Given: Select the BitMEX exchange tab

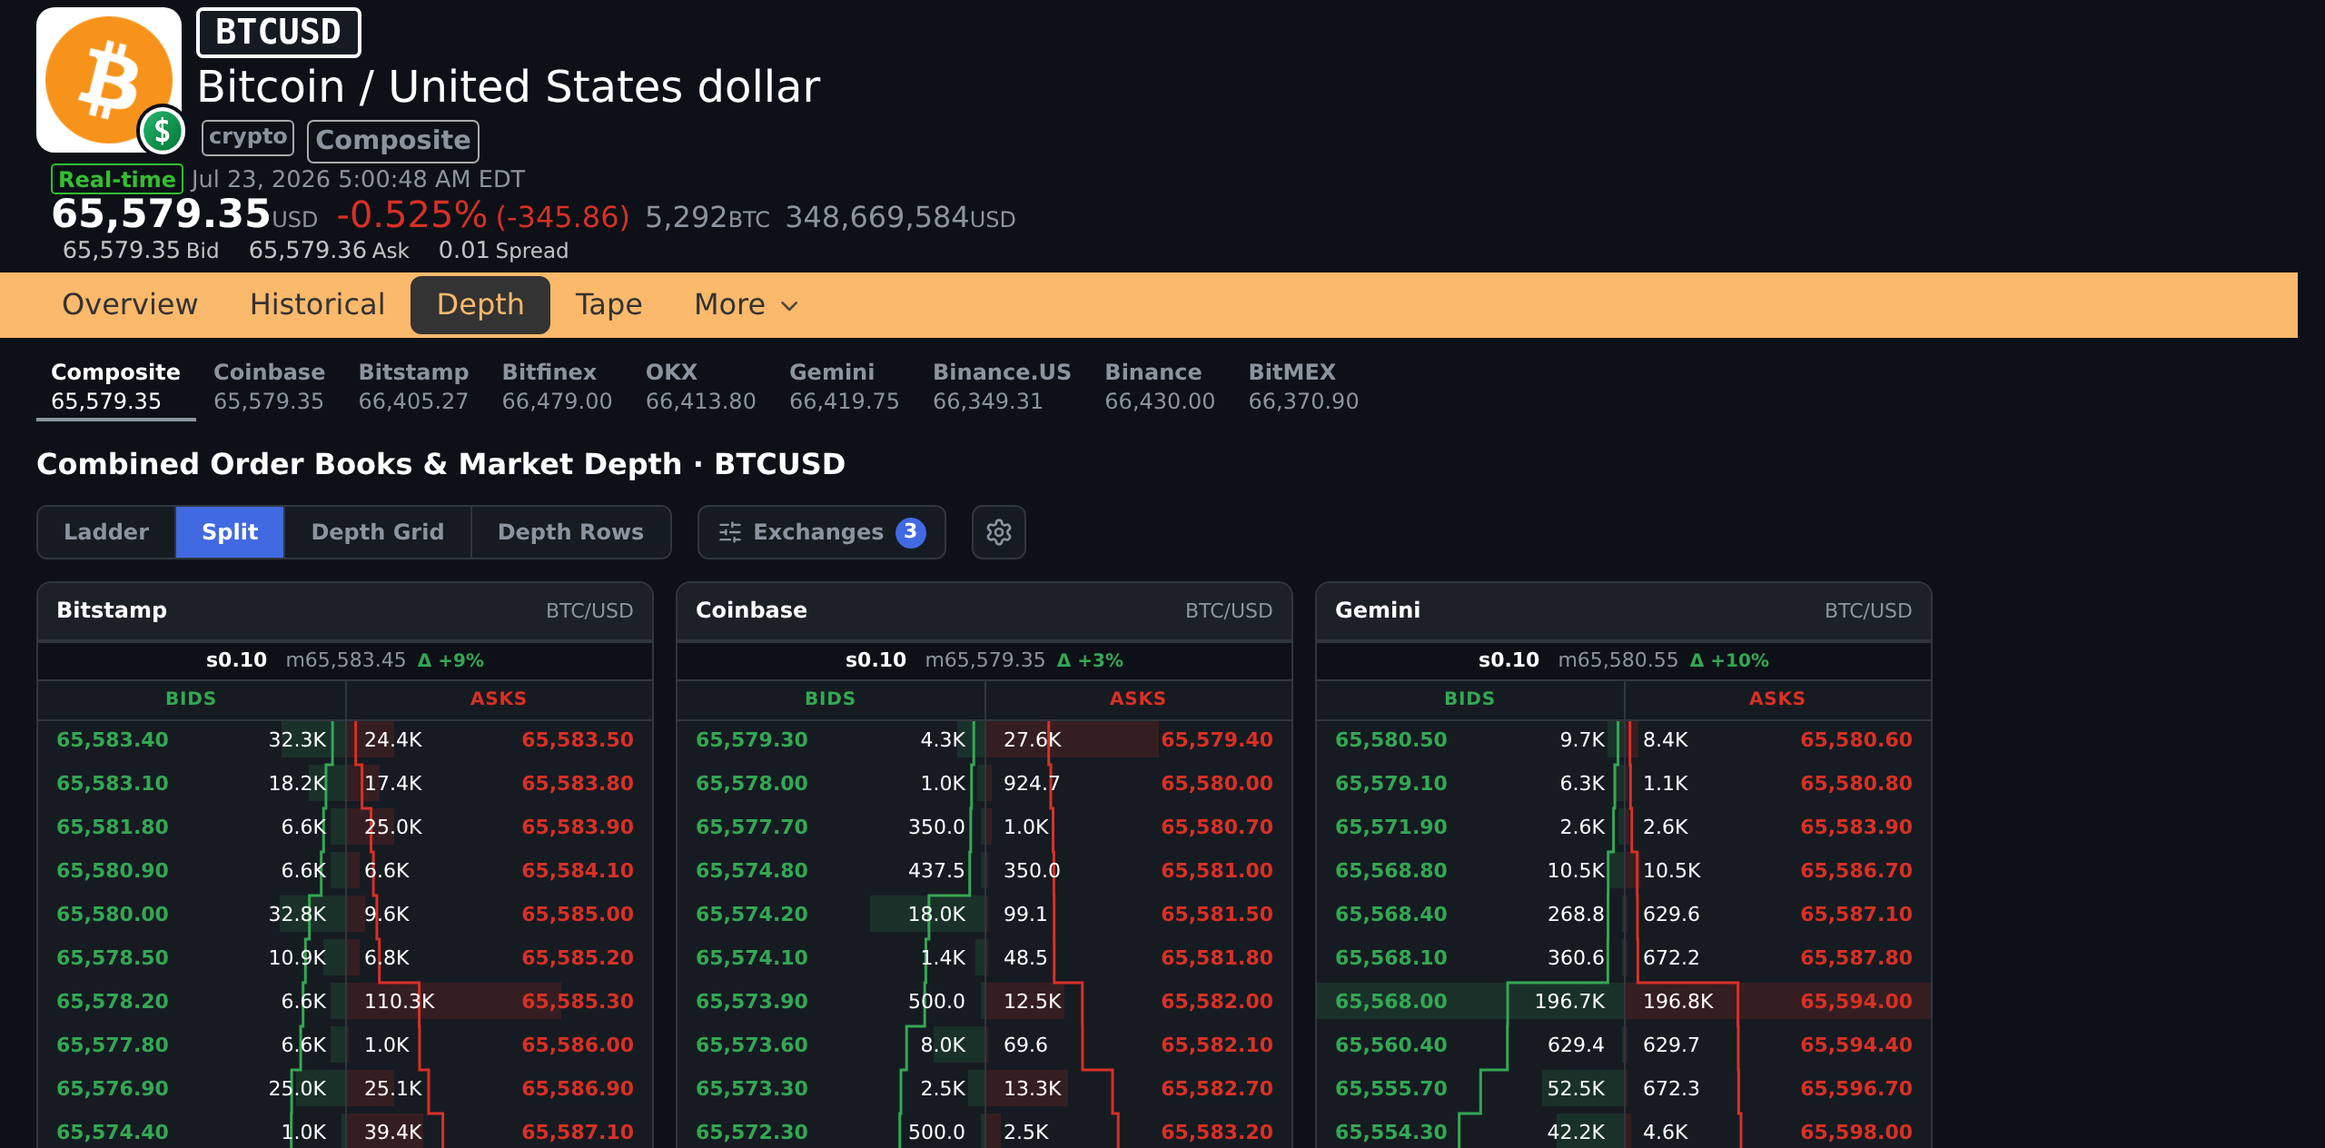Looking at the screenshot, I should [1303, 387].
